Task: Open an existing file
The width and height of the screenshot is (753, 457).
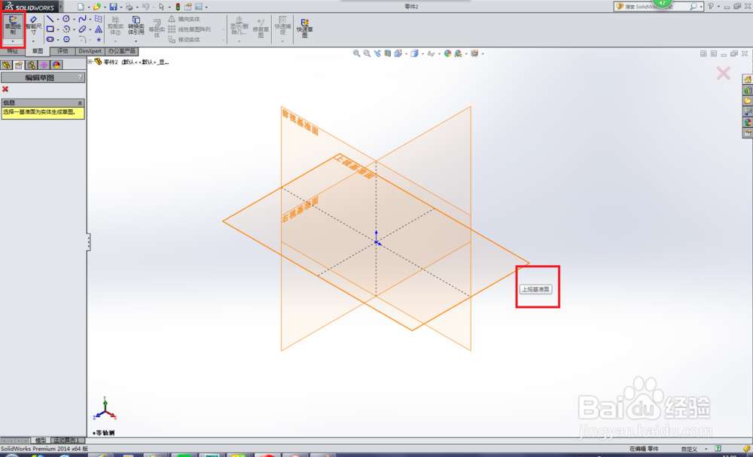Action: (x=97, y=7)
